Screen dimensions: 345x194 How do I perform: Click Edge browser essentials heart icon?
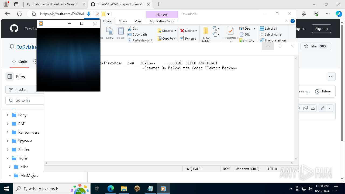[x=316, y=14]
